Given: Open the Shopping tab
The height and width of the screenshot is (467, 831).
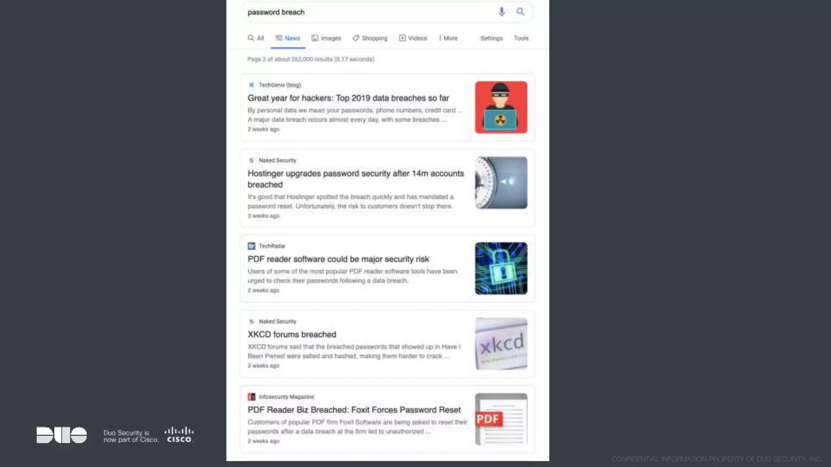Looking at the screenshot, I should tap(370, 38).
